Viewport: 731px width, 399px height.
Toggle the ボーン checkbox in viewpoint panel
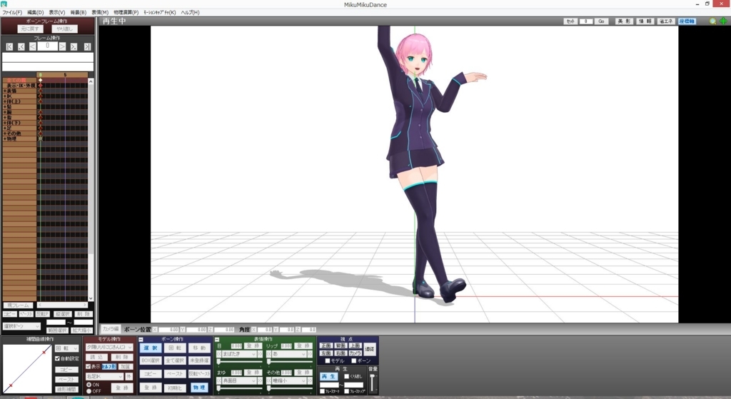pyautogui.click(x=354, y=360)
